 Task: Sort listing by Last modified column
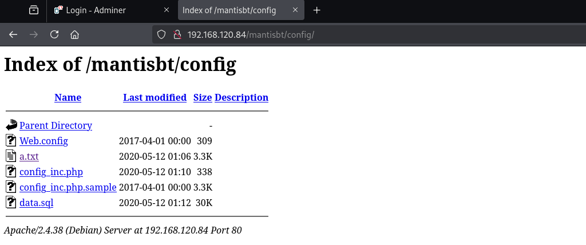pos(155,97)
